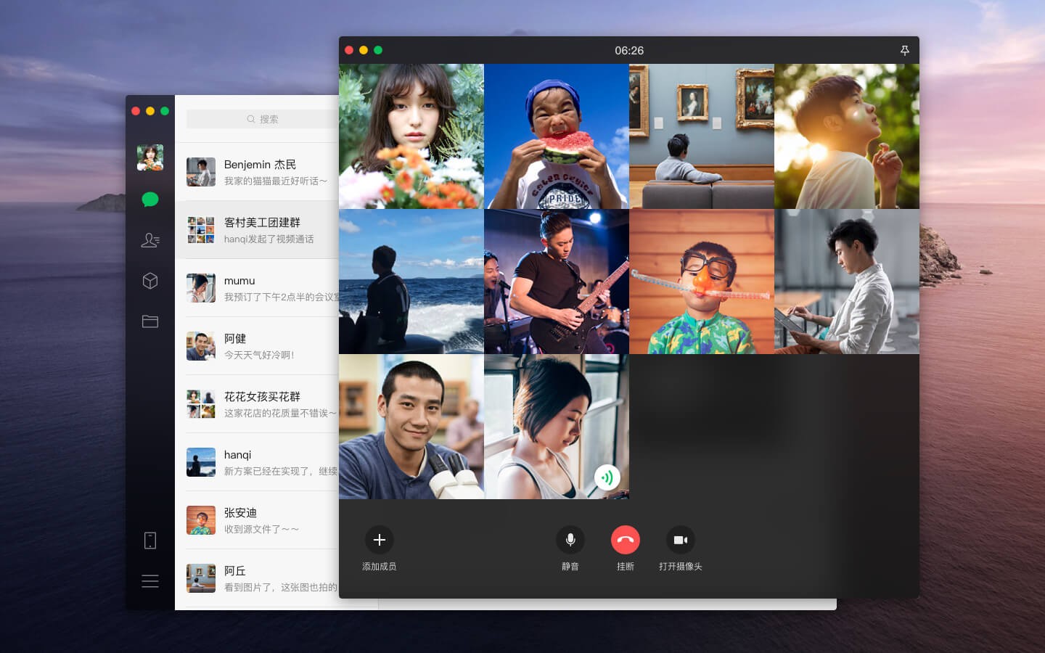This screenshot has width=1045, height=653.
Task: Select the video tile of man with microscope
Action: click(x=411, y=427)
